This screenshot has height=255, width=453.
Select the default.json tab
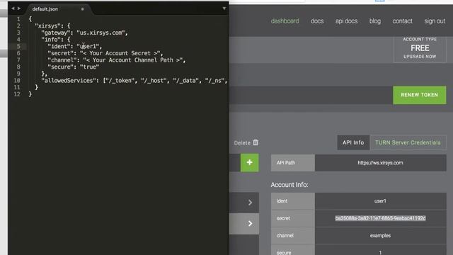[45, 9]
